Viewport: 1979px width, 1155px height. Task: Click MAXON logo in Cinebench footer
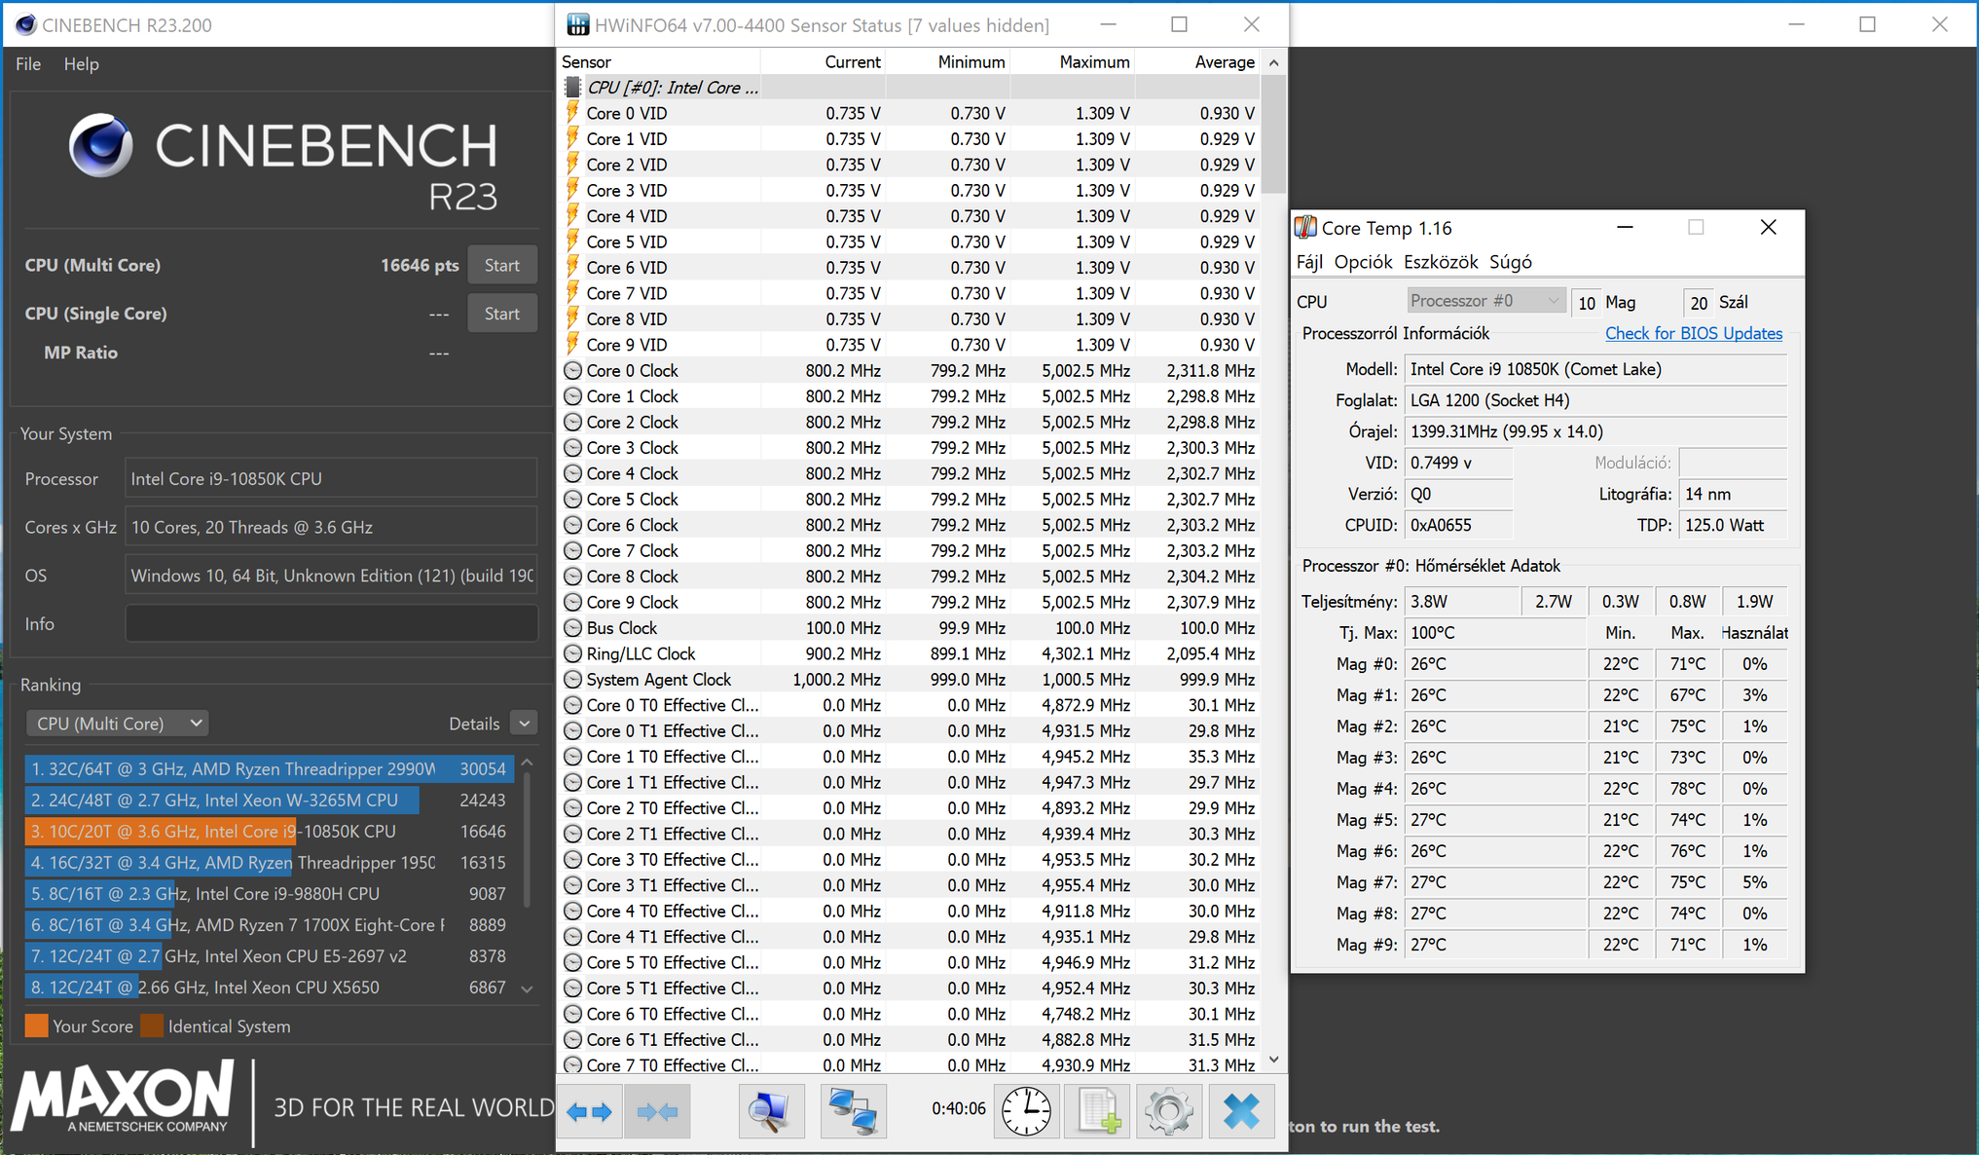(123, 1097)
